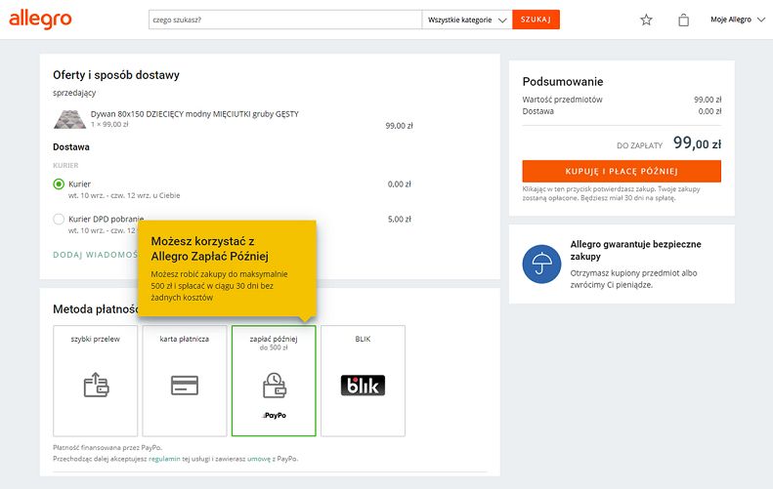
Task: Choose zapłać później payment tile
Action: (274, 381)
